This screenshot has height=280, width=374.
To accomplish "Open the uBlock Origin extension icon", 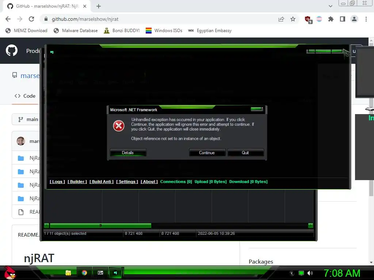I will 308,19.
